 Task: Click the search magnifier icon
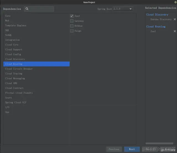27,9
